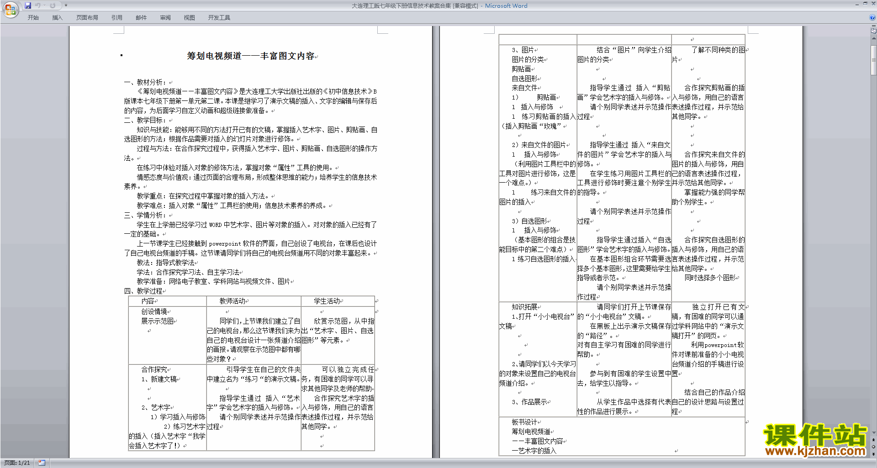The image size is (877, 468).
Task: Open the 插入 ribbon tab
Action: click(57, 17)
